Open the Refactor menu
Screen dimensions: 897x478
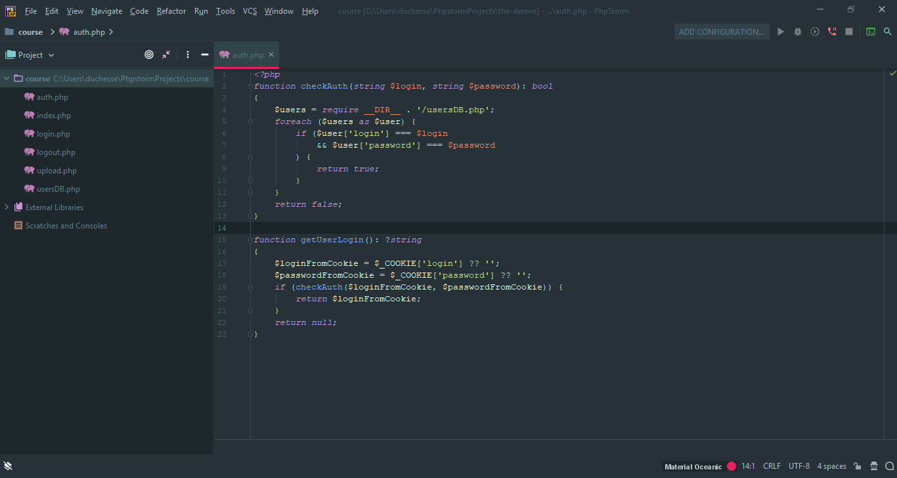pos(171,11)
